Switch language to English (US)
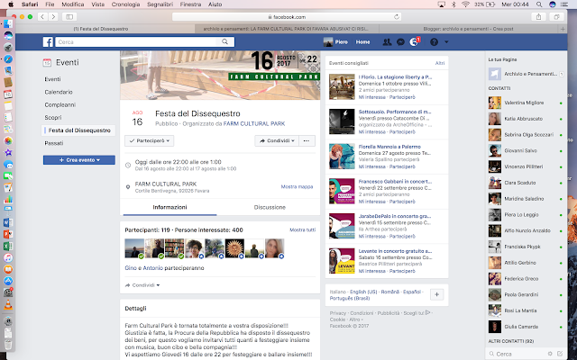The image size is (577, 360). tap(363, 292)
